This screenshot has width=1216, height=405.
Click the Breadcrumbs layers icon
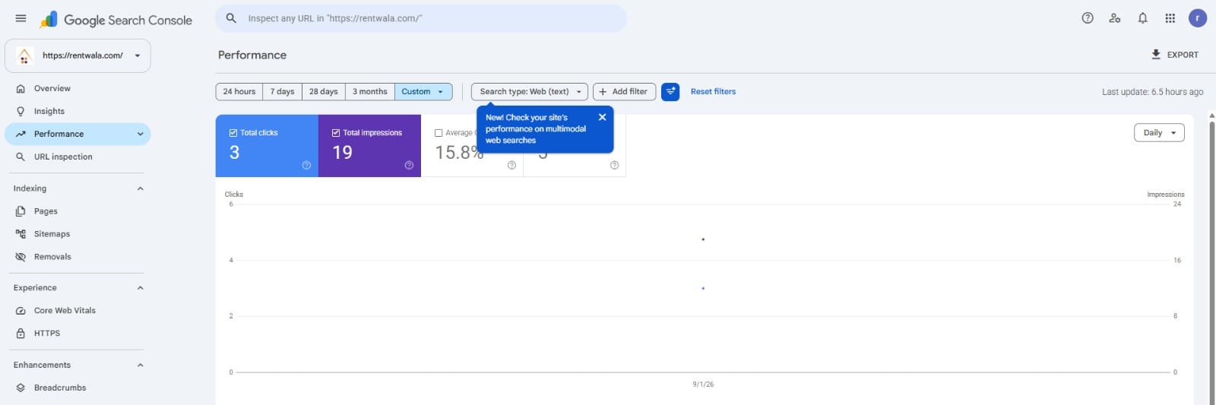click(21, 388)
